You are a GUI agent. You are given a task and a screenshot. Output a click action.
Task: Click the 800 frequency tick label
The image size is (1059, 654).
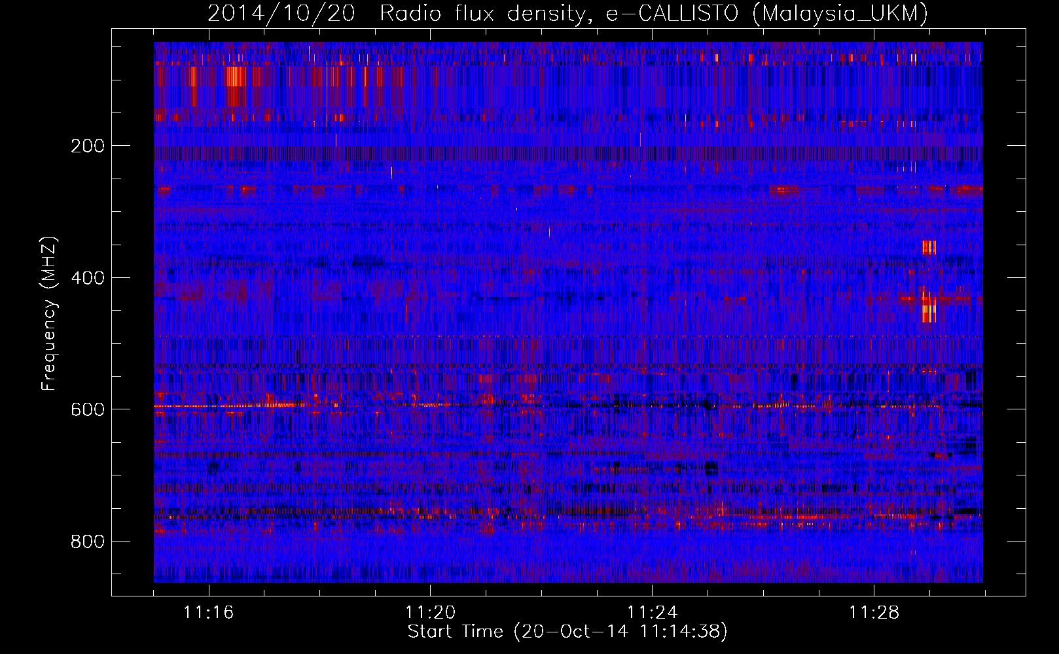(x=88, y=542)
